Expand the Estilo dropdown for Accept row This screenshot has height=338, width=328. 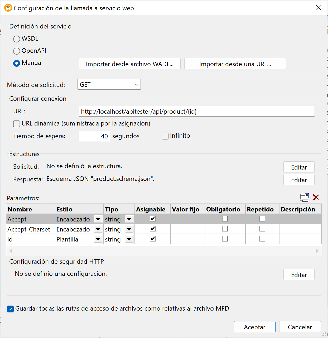click(x=98, y=219)
